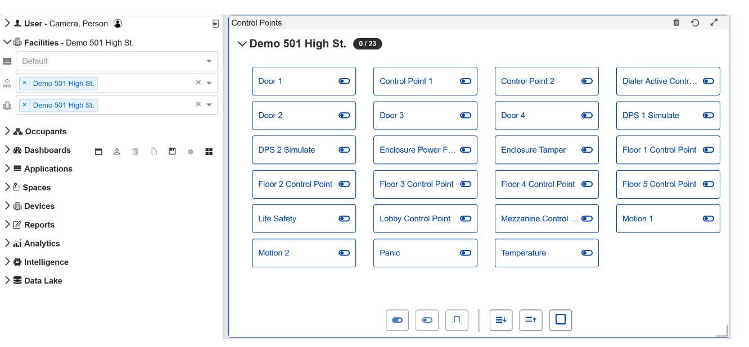The image size is (749, 347).
Task: Click the select-all square checkbox in bottom toolbar
Action: coord(560,320)
